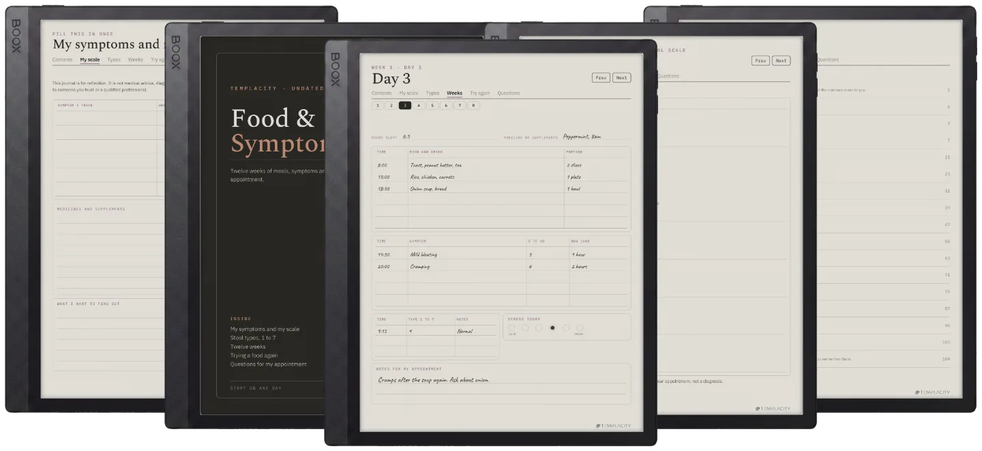
Task: Click the symptom entry "Cramping"
Action: pos(420,266)
